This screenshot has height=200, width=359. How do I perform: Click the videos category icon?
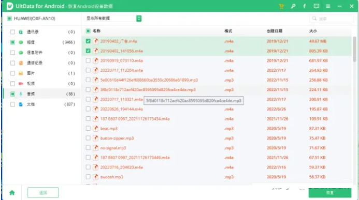(21, 84)
